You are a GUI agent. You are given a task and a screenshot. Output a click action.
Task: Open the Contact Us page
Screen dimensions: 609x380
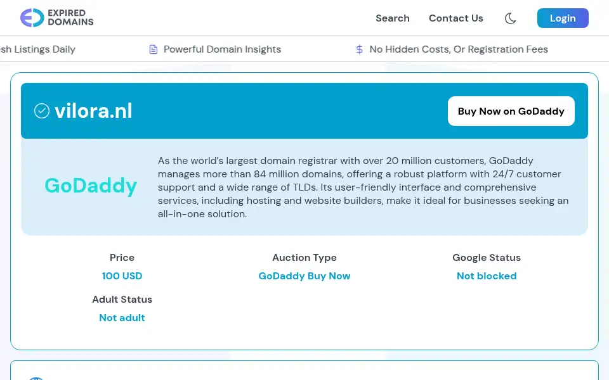pos(456,18)
